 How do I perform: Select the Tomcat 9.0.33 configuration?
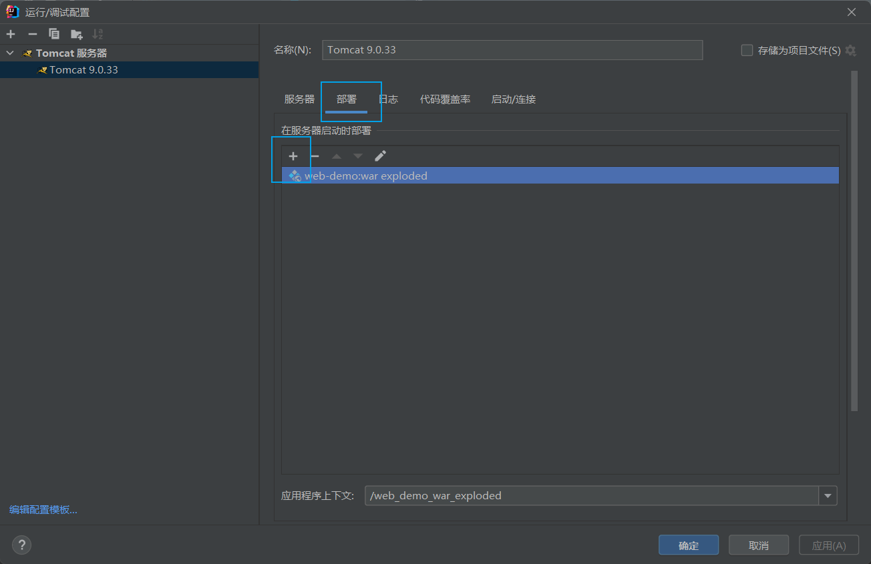(129, 69)
